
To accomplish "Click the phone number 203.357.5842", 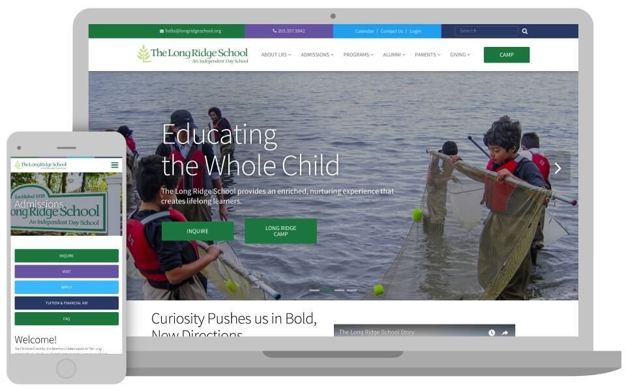I will [291, 31].
